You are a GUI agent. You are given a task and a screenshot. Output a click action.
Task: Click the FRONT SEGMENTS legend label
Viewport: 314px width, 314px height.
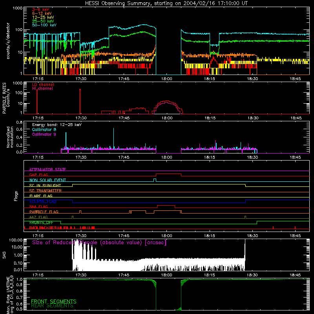pyautogui.click(x=54, y=301)
